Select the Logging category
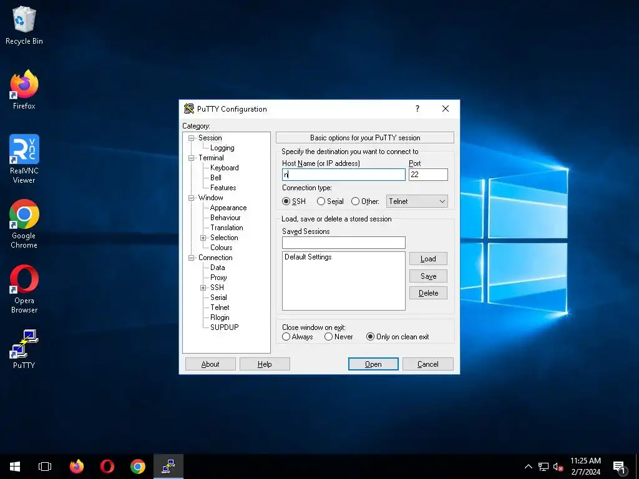639x479 pixels. (x=222, y=148)
